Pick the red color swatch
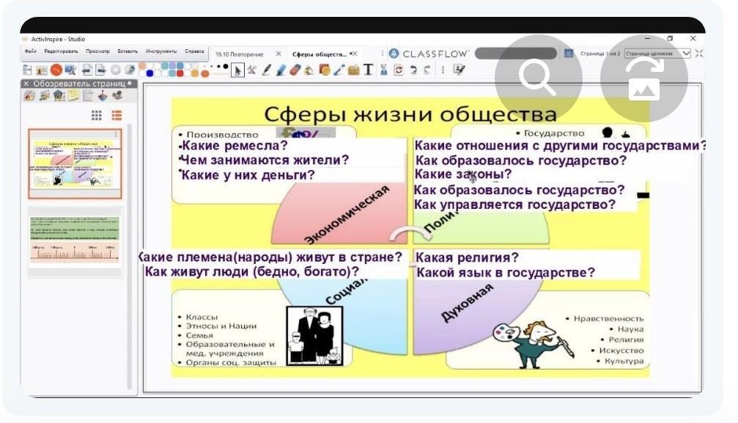 pyautogui.click(x=180, y=73)
